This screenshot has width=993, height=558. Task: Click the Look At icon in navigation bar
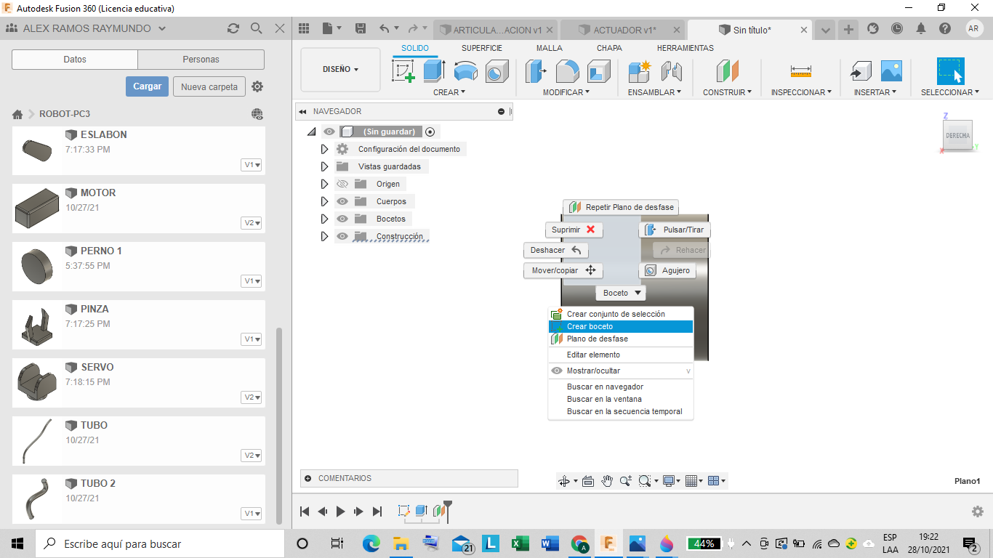pos(588,481)
